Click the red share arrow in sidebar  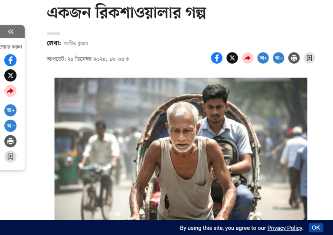tap(10, 91)
